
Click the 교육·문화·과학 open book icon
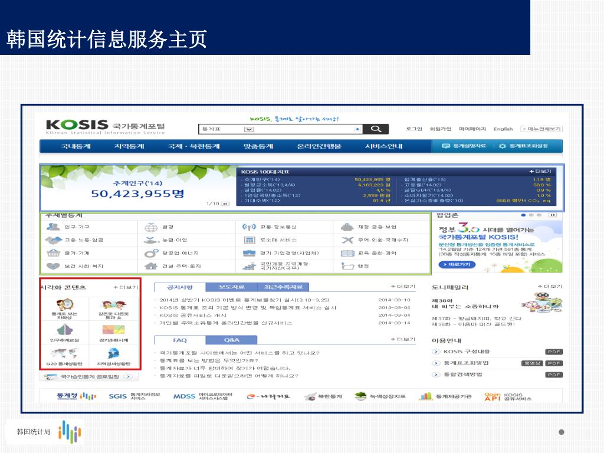point(347,253)
